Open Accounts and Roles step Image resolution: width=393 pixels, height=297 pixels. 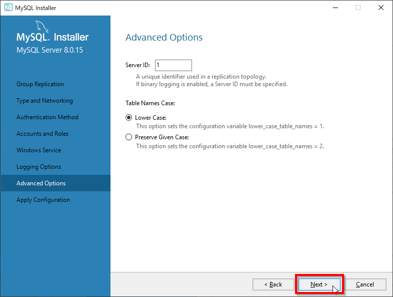click(42, 134)
